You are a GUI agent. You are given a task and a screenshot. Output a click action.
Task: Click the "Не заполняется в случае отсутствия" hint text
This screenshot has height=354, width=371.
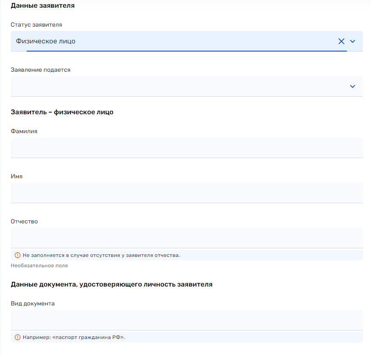coord(101,255)
